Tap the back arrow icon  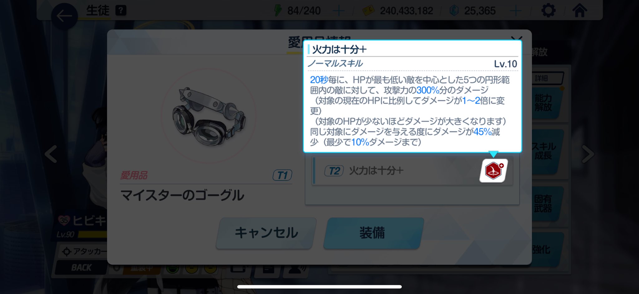[x=64, y=16]
